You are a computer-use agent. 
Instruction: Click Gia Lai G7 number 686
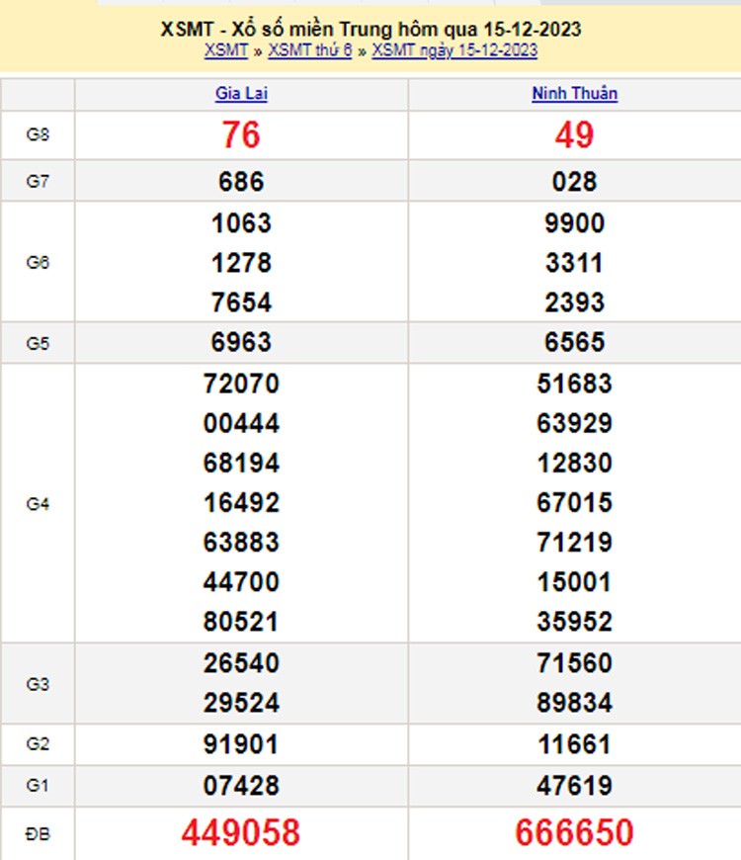[x=241, y=182]
